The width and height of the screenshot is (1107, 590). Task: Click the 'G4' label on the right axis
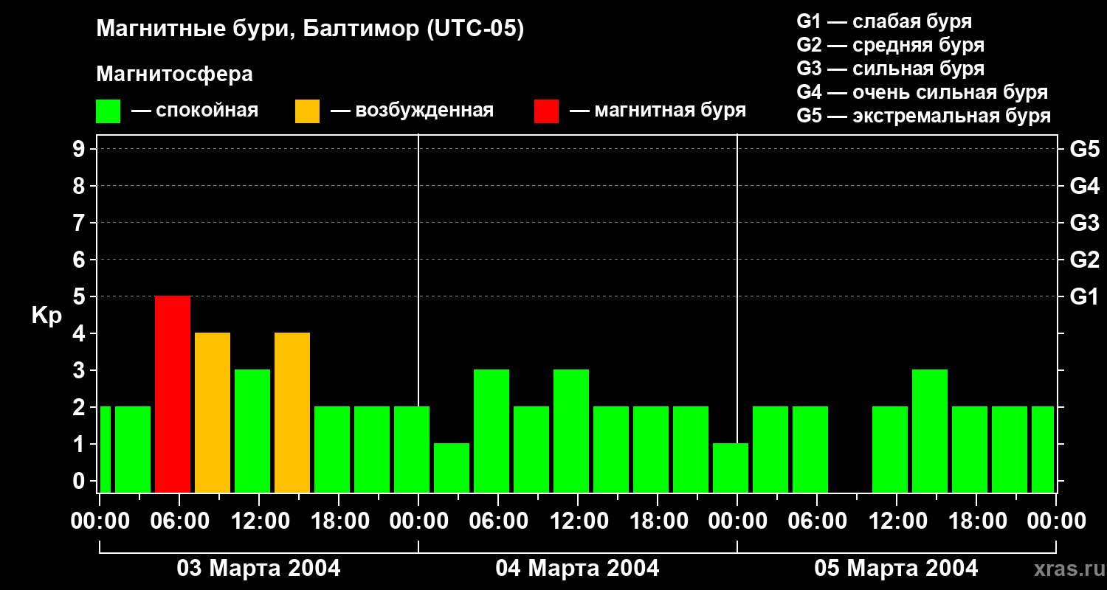pos(1085,186)
